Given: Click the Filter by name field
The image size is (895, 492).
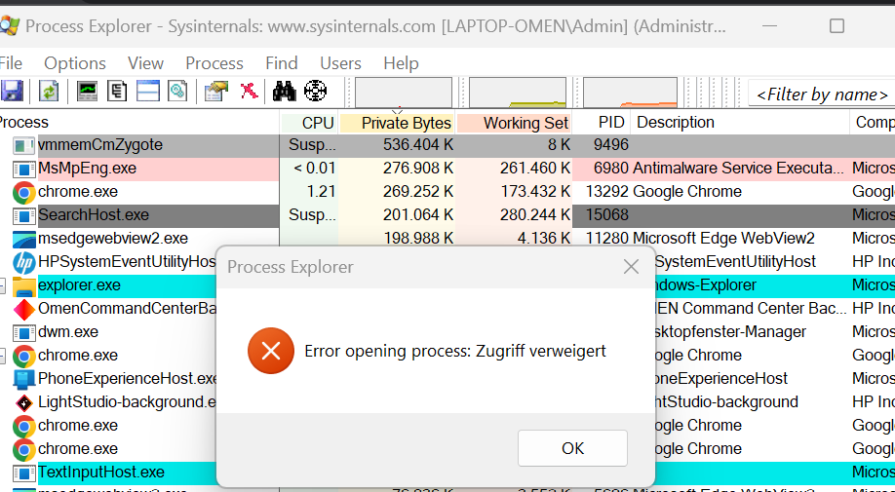Looking at the screenshot, I should pyautogui.click(x=821, y=95).
